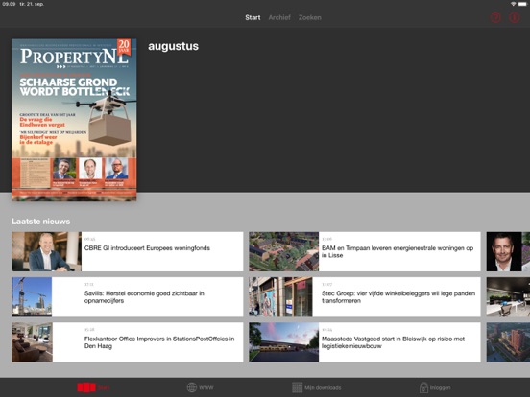
Task: Tap the Maasstede logistics building photo
Action: pos(284,342)
